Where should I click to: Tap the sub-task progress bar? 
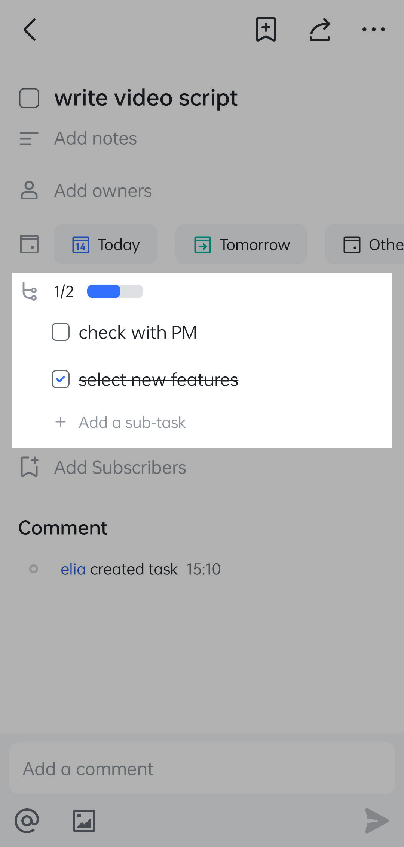115,291
